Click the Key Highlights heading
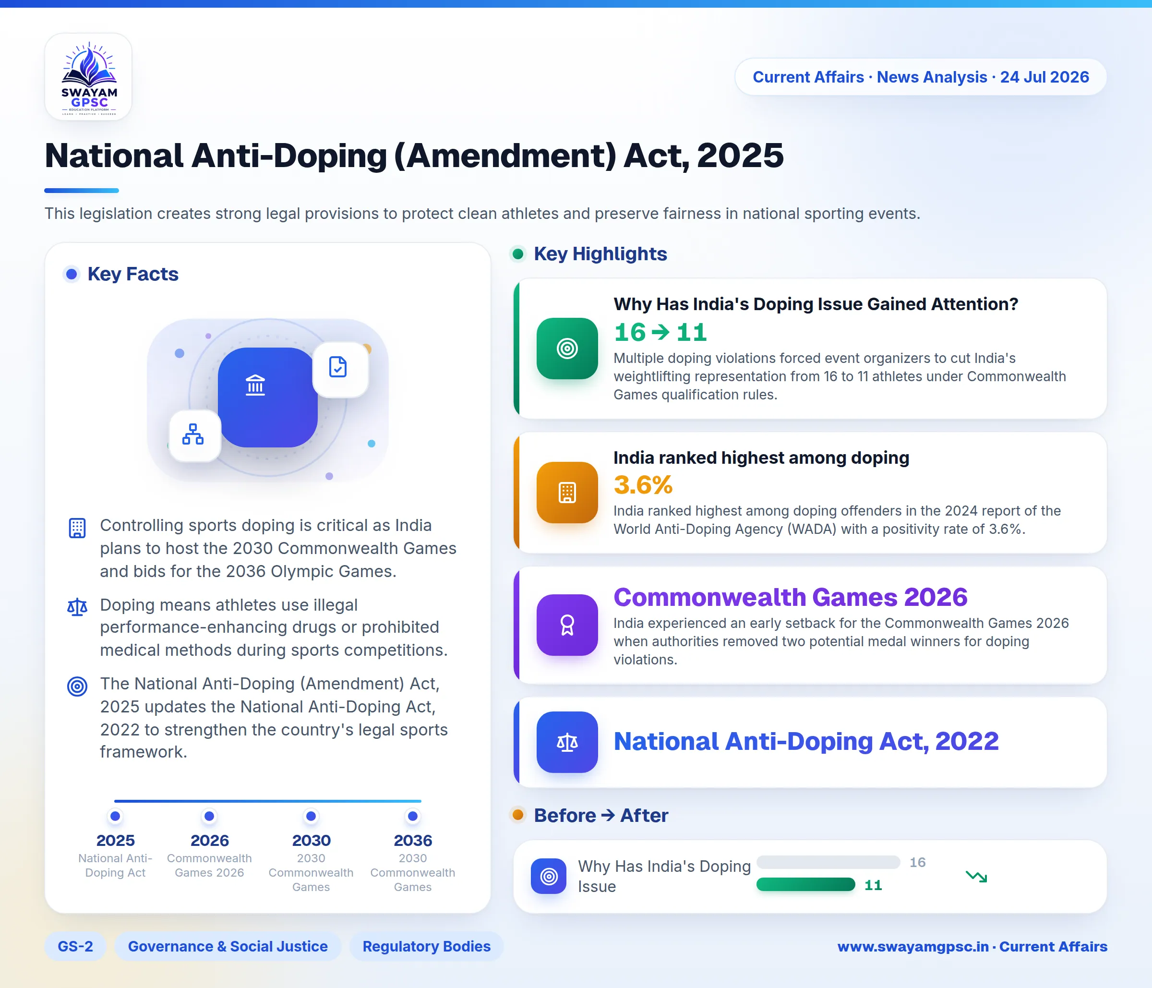Screen dimensions: 1152x988 tap(600, 254)
